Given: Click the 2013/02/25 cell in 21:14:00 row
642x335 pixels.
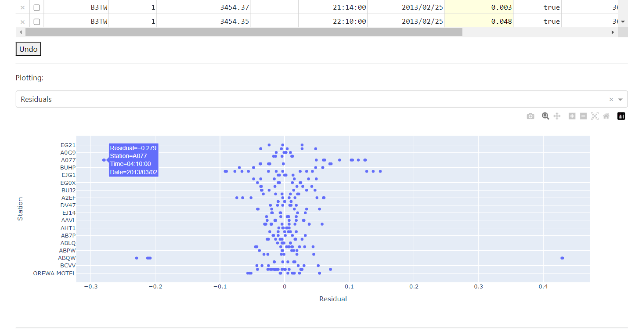Looking at the screenshot, I should click(406, 7).
